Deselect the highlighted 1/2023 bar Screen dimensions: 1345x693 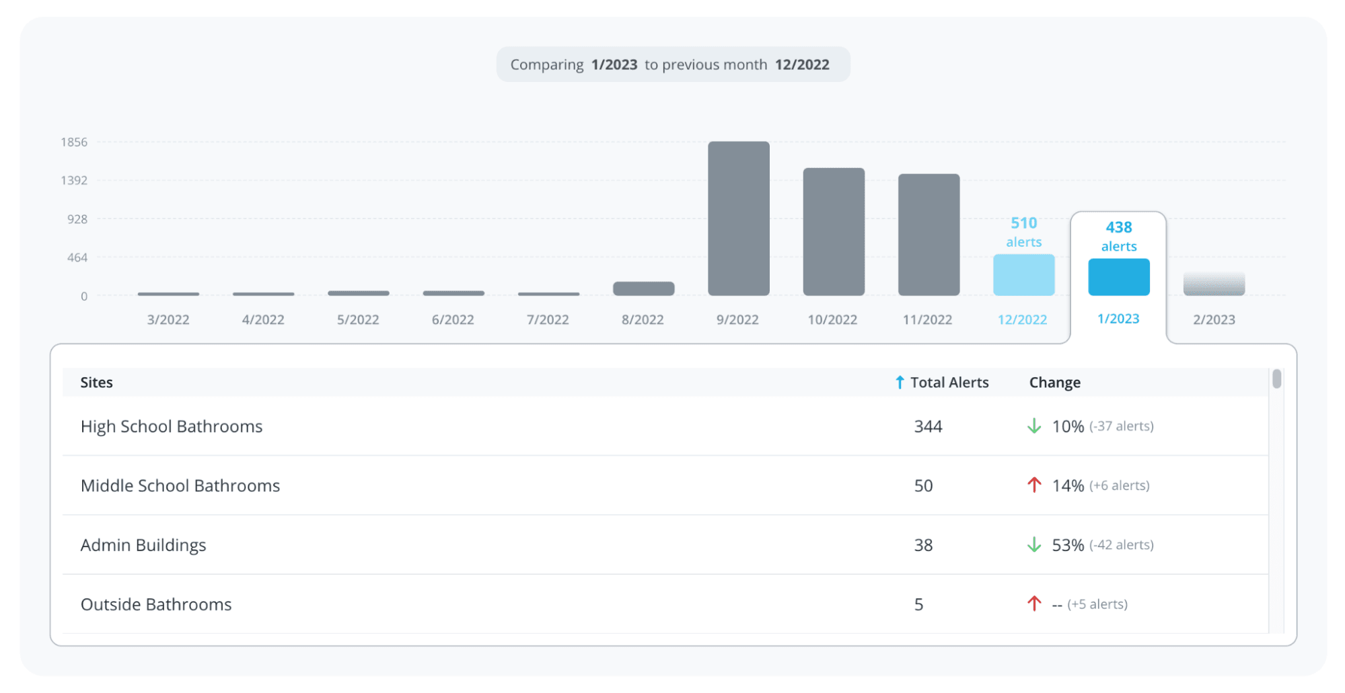click(x=1118, y=277)
